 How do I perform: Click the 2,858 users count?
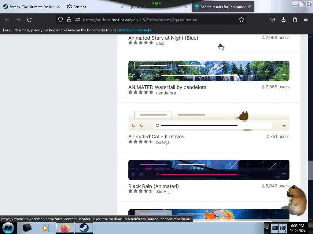click(x=275, y=87)
